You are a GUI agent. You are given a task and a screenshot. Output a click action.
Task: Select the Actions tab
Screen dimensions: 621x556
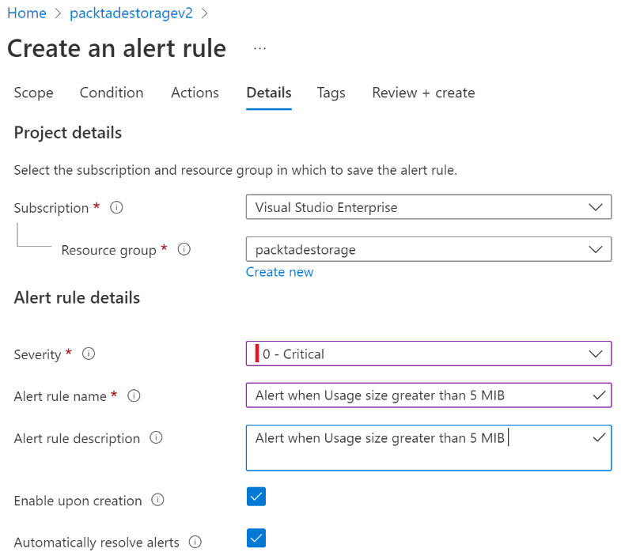tap(195, 93)
